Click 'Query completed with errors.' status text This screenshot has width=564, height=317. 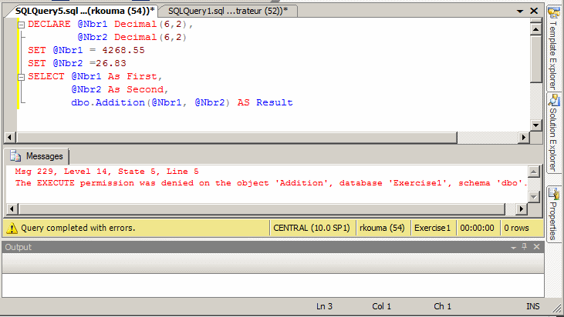78,228
